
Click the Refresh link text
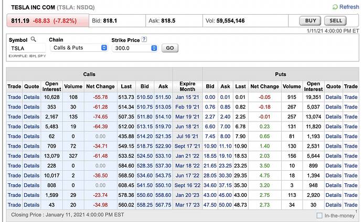click(349, 7)
